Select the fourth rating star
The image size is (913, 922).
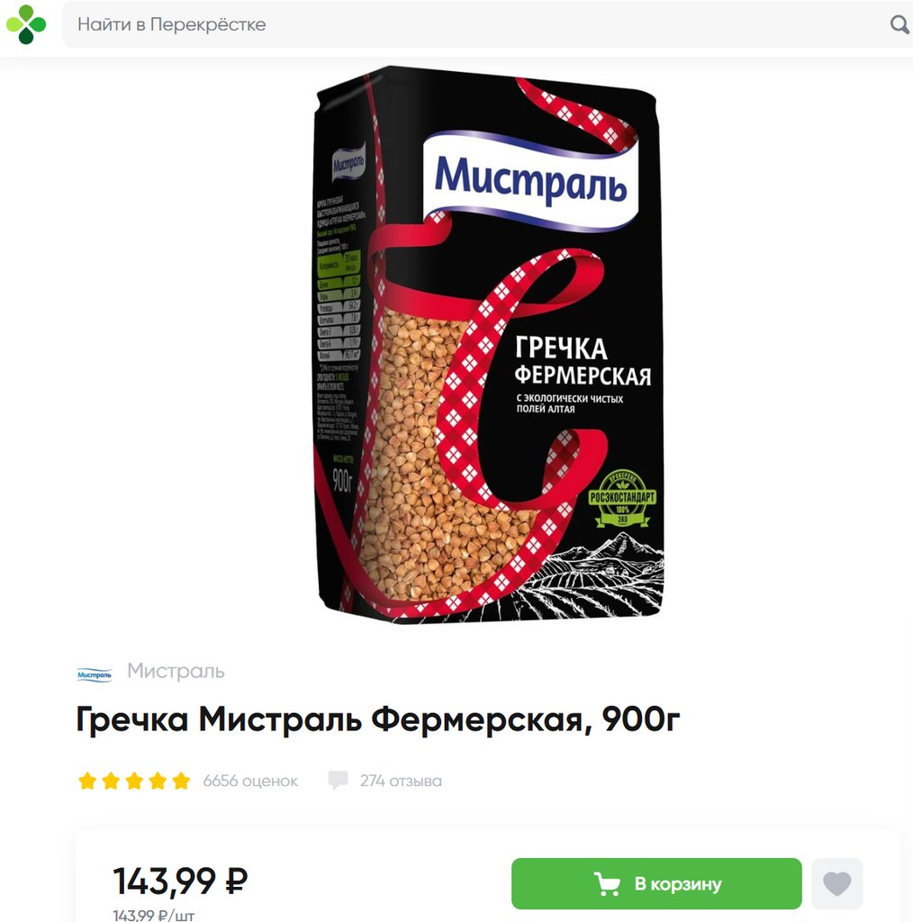(x=158, y=781)
